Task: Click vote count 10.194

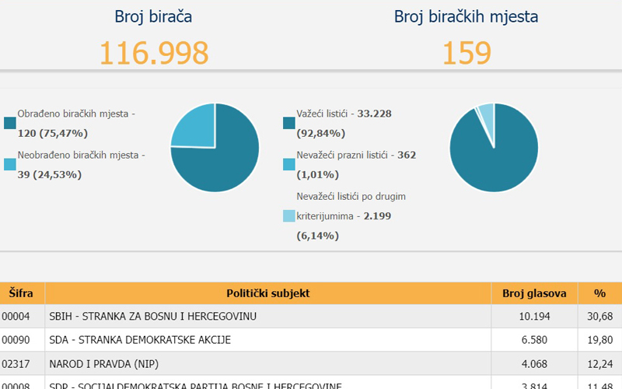Action: [534, 317]
